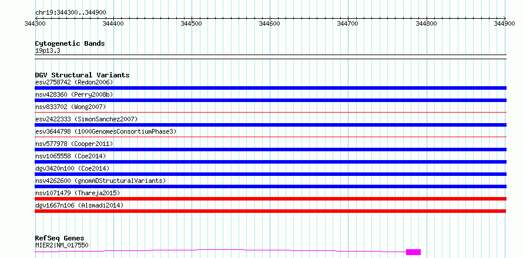Image resolution: width=523 pixels, height=258 pixels.
Task: Click the nsv428360 (Perry2008b) variant label
Action: coord(74,94)
